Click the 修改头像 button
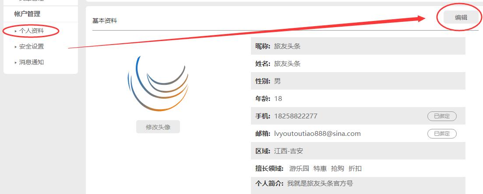Viewport: 483px width, 194px height. [x=158, y=127]
